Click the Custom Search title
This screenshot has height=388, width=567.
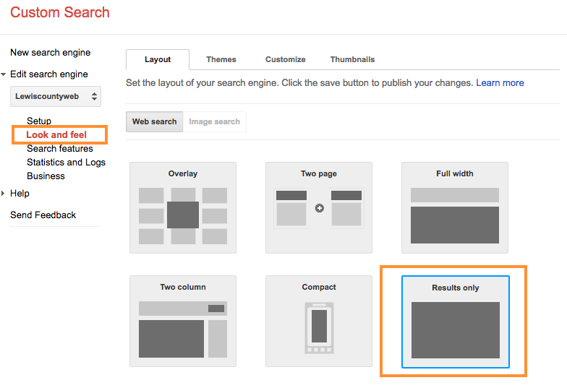tap(60, 12)
